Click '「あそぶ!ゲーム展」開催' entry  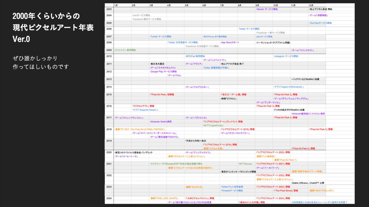click(233, 95)
